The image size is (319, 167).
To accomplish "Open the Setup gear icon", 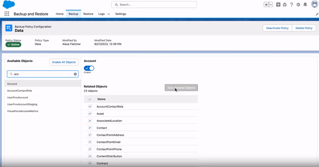I will point(298,5).
